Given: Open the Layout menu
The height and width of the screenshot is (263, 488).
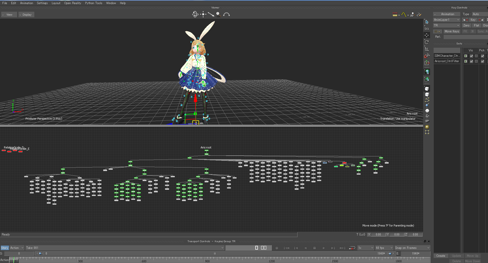Looking at the screenshot, I should [56, 3].
